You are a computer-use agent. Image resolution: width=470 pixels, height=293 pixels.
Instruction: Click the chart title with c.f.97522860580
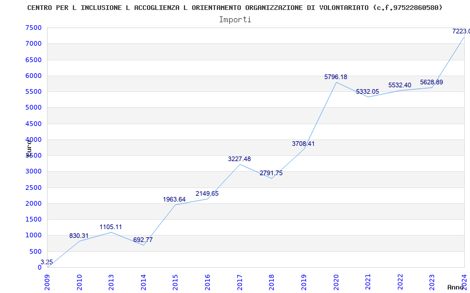tap(234, 8)
